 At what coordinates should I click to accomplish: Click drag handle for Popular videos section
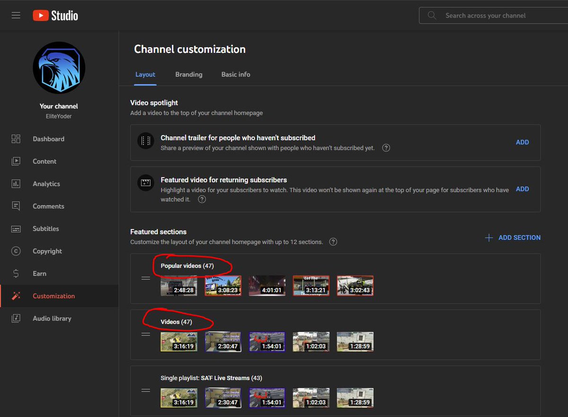pos(146,278)
